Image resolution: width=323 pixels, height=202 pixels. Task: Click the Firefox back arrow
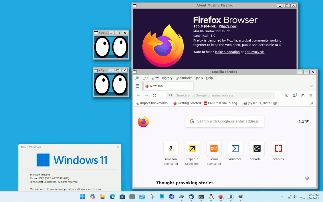tap(138, 95)
